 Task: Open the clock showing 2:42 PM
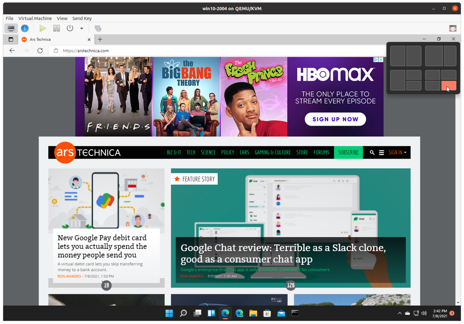(x=440, y=313)
